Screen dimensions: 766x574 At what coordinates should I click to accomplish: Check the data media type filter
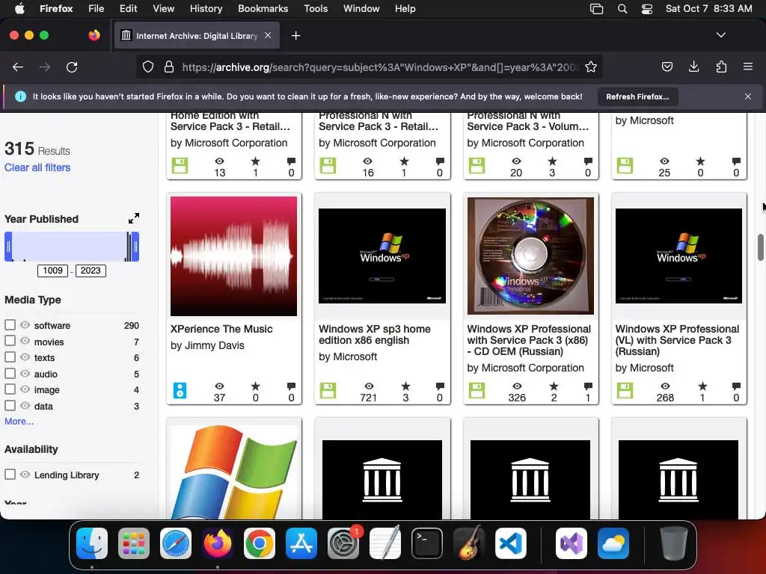pos(10,406)
